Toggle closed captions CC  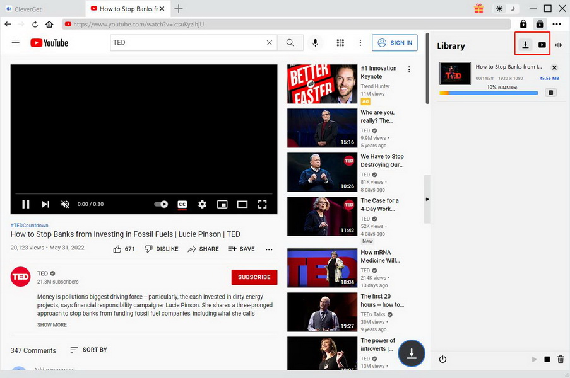[x=182, y=205]
